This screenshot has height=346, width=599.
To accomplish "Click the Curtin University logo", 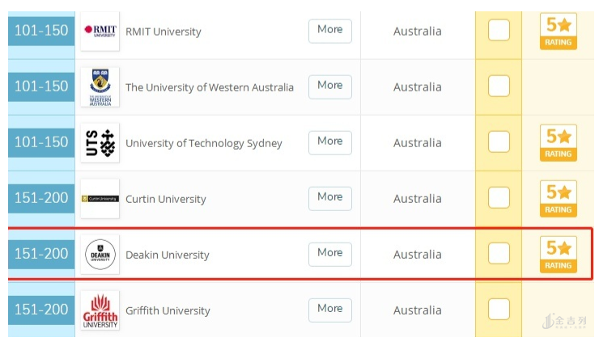I will pos(100,198).
